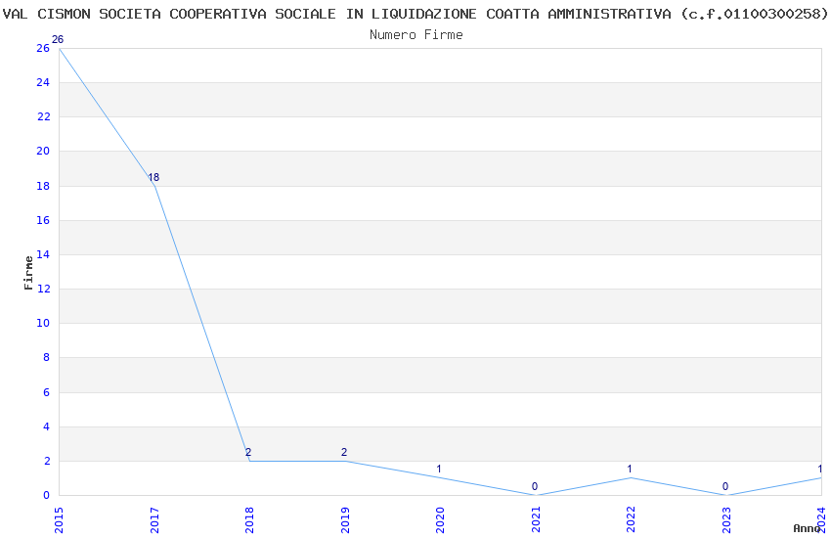
Task: Click the x-axis label Anno
Action: click(x=807, y=528)
